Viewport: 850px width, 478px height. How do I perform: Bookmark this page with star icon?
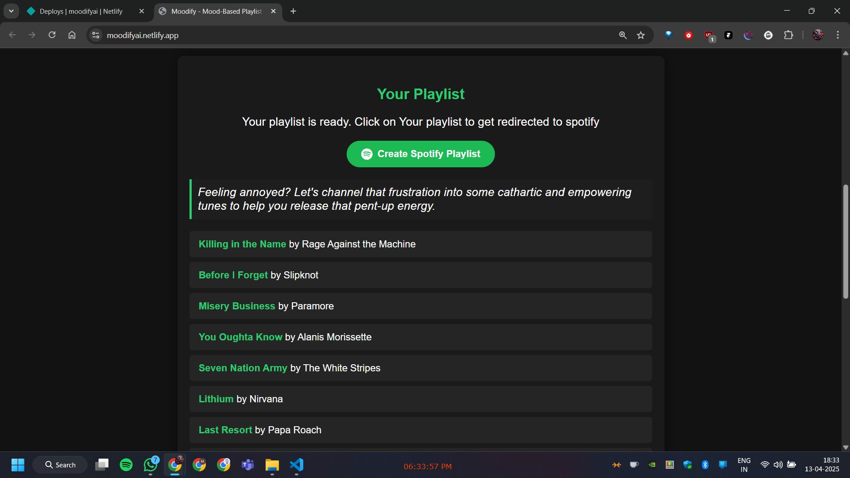point(641,35)
